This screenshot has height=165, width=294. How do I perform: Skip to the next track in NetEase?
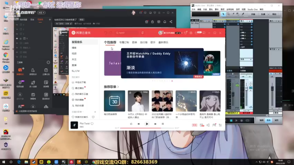tap(155, 124)
